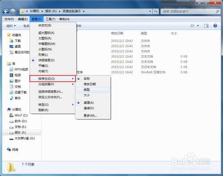The height and width of the screenshot is (176, 223).
Task: Open the 图片 library
Action: pos(15,81)
